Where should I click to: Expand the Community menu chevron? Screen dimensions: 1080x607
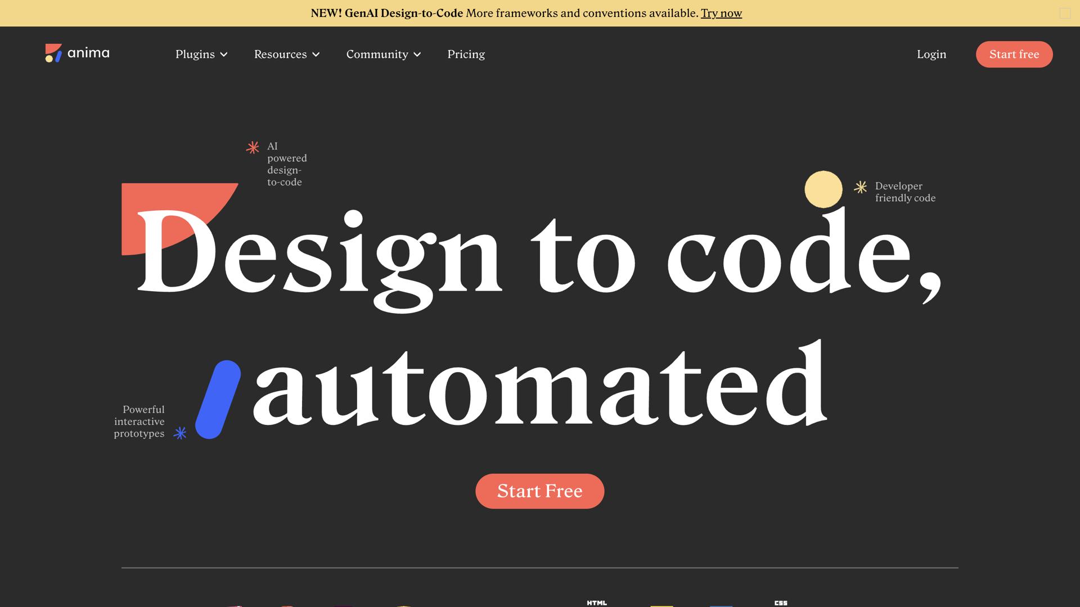[x=417, y=55]
